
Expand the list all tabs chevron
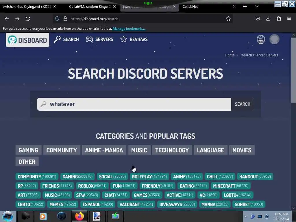coord(257,6)
